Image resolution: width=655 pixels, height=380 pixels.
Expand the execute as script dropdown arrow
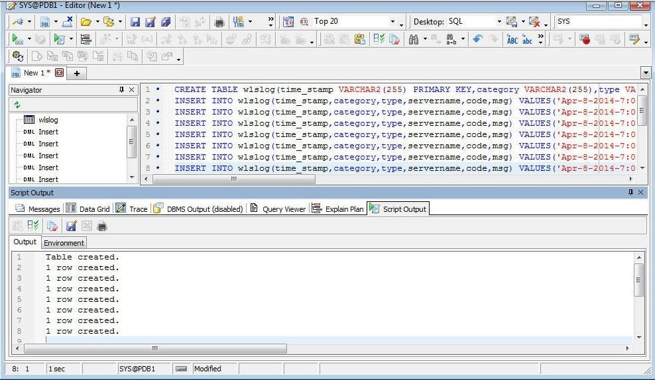click(71, 39)
